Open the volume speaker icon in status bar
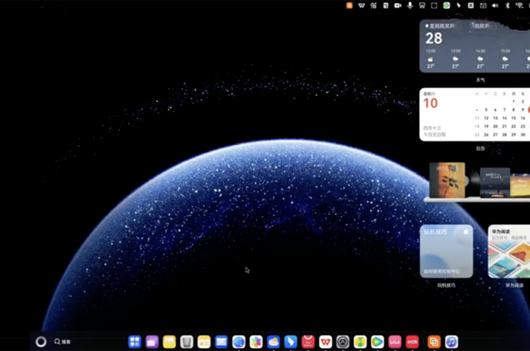 pos(495,5)
